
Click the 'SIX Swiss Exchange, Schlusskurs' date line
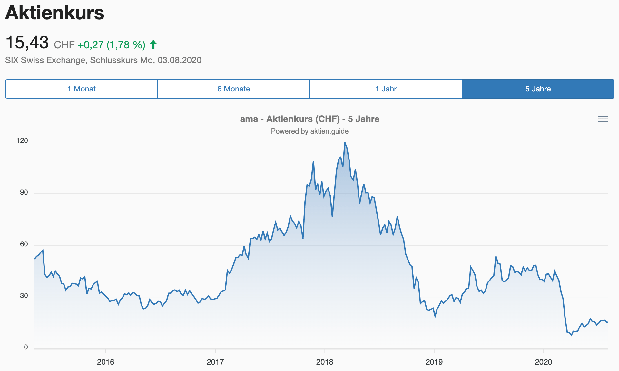click(x=103, y=60)
